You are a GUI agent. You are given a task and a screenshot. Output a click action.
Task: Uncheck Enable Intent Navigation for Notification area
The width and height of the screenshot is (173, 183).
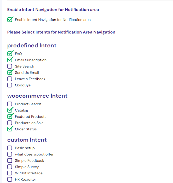pyautogui.click(x=10, y=20)
